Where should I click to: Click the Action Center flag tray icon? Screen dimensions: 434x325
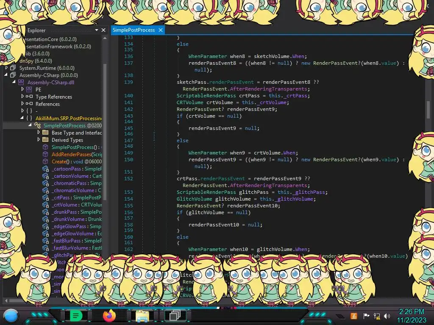366,316
